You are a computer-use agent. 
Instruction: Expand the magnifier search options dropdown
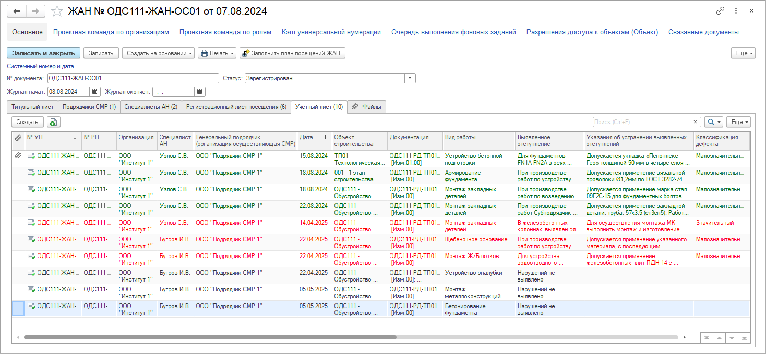pos(713,122)
